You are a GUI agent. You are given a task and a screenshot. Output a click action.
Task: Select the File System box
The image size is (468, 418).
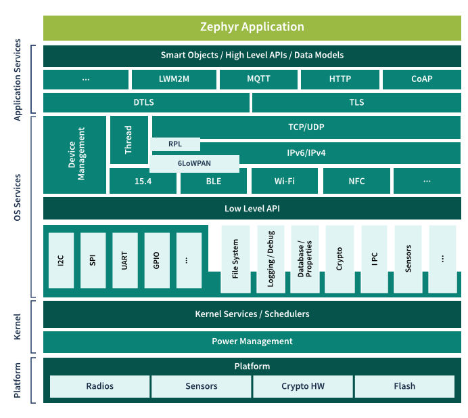235,259
